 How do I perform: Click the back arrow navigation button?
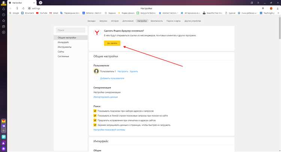(10, 8)
